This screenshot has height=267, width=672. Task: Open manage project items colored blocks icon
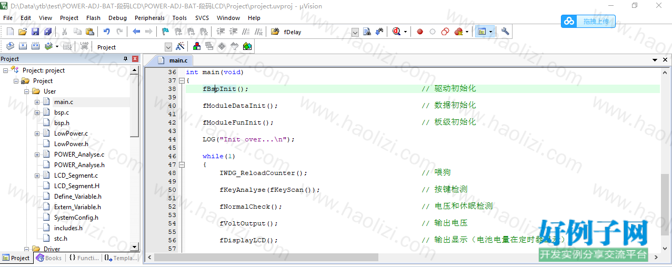tap(197, 46)
